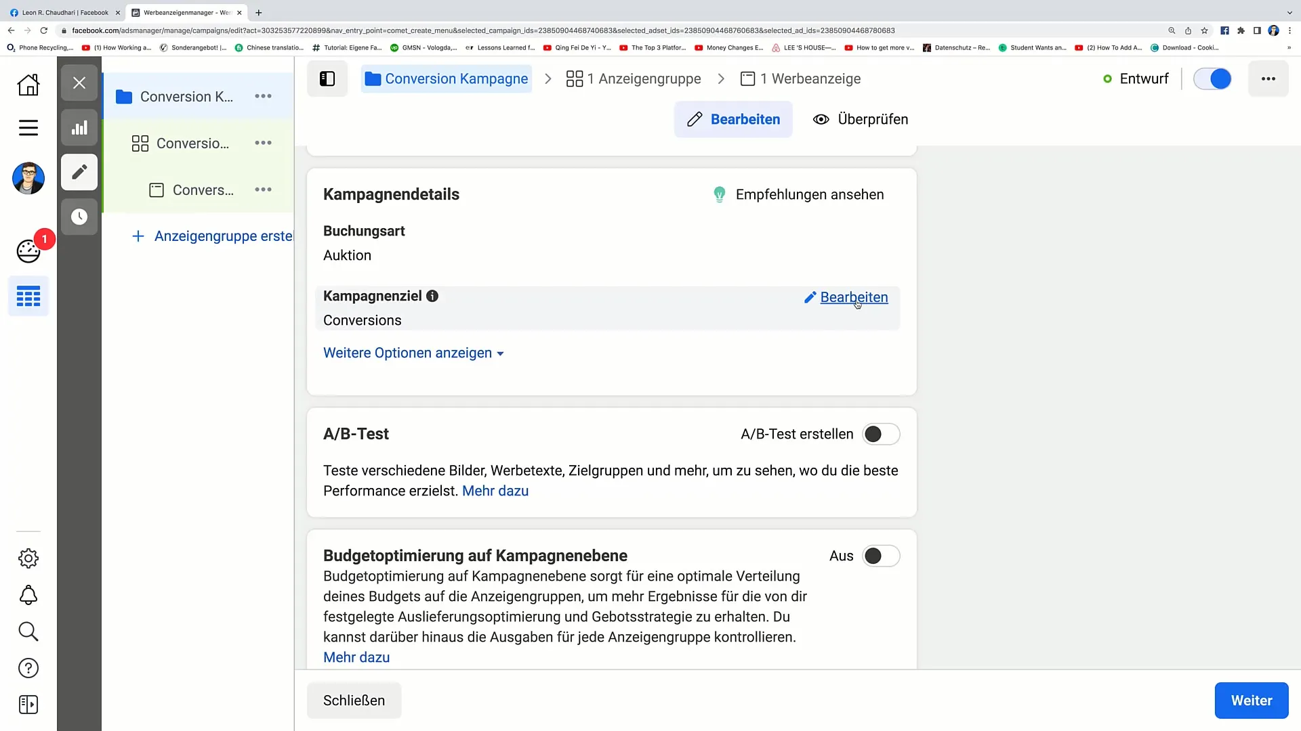Image resolution: width=1301 pixels, height=731 pixels.
Task: Switch to the Bearbeiten tab
Action: pyautogui.click(x=733, y=119)
